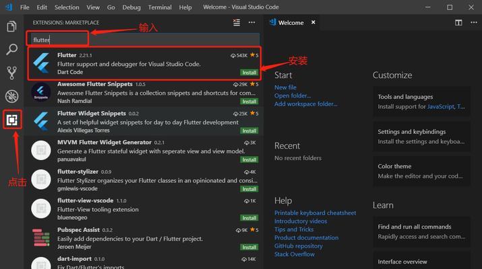Open Product documentation link
Image resolution: width=482 pixels, height=269 pixels.
[307, 237]
